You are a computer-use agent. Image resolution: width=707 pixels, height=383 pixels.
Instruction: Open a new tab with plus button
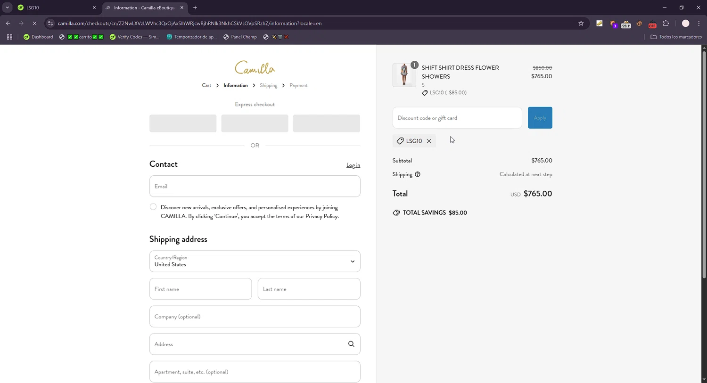tap(195, 8)
